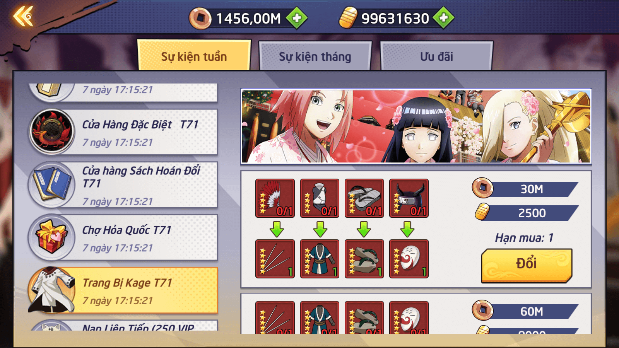Select Trang Bị Kage T71 event
Viewport: 619px width, 348px height.
123,290
